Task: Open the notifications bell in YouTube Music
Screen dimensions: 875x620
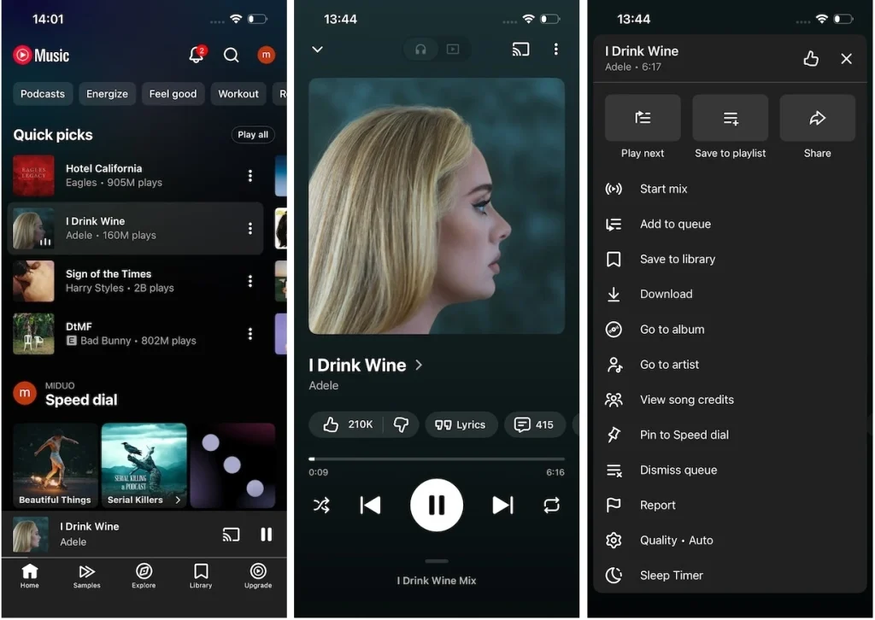Action: click(x=197, y=56)
